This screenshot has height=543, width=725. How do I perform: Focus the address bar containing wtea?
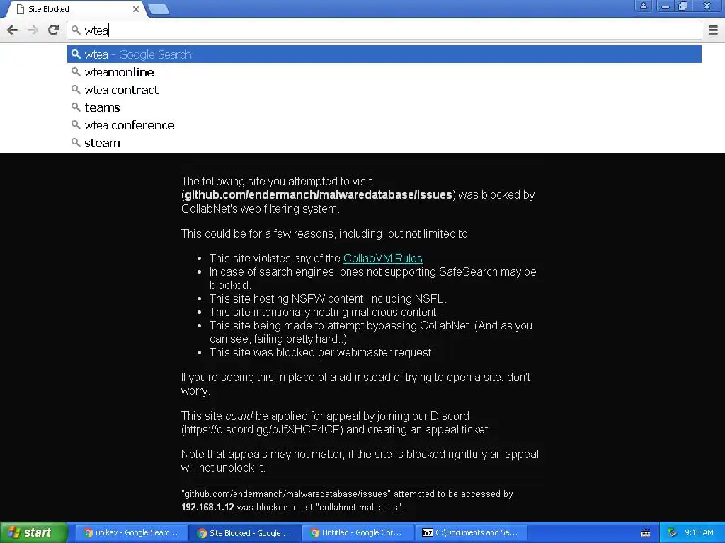pos(384,30)
